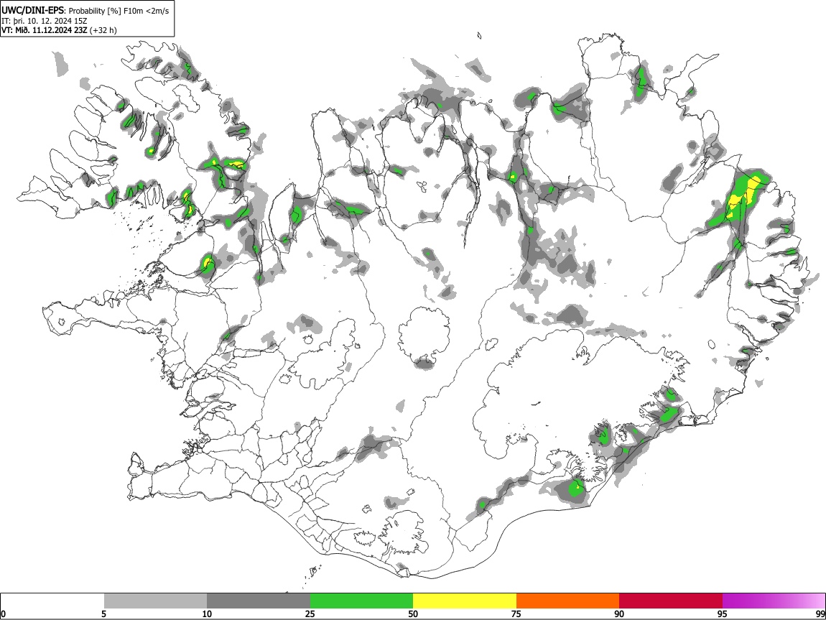Click the legend value label '99'
Screen dimensions: 826x620
pos(820,614)
